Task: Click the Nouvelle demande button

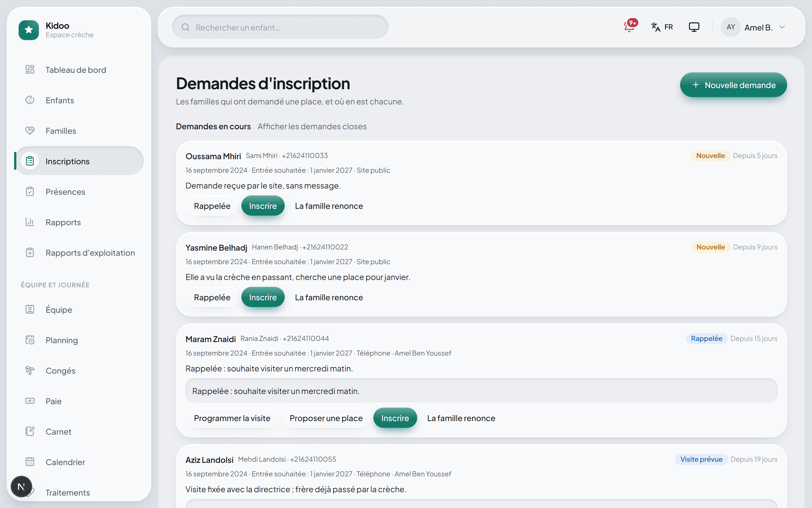Action: pyautogui.click(x=733, y=85)
